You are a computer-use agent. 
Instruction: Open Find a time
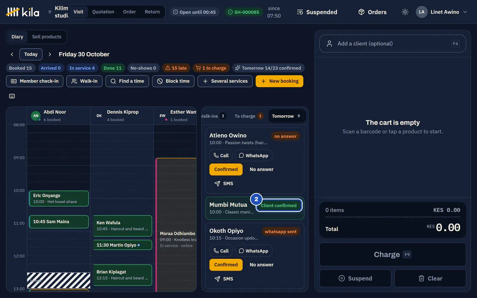click(127, 81)
